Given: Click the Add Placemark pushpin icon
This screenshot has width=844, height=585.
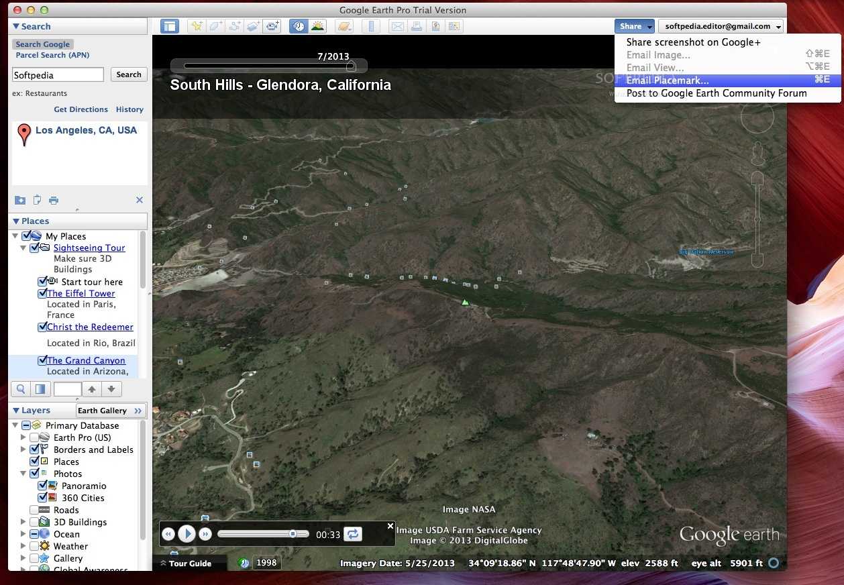Looking at the screenshot, I should [x=197, y=26].
